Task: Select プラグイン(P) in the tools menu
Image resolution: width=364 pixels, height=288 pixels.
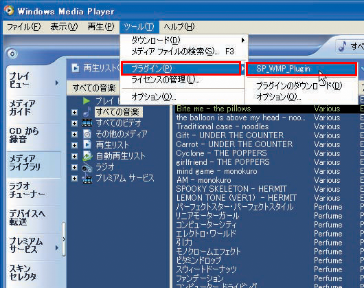Action: (181, 69)
